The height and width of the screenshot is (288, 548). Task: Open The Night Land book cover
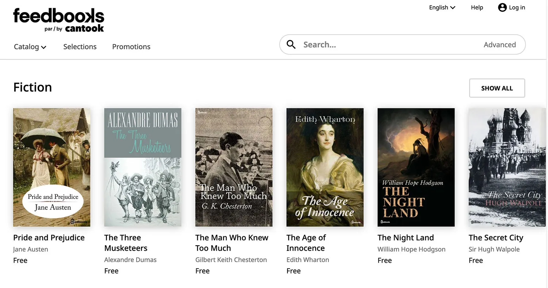coord(416,167)
